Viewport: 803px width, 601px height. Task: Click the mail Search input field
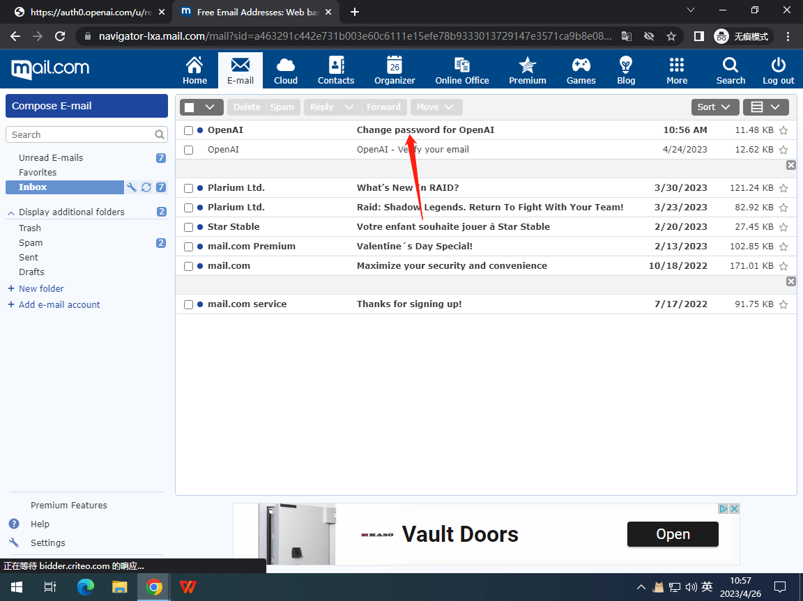tap(80, 134)
